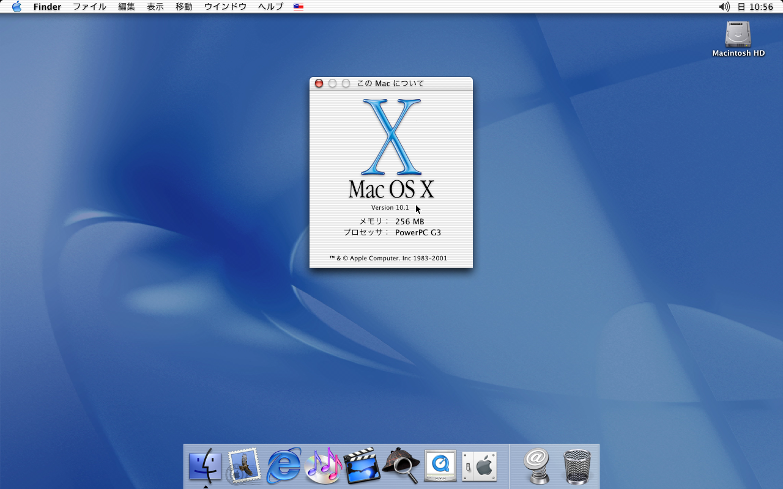The height and width of the screenshot is (489, 783).
Task: Open the Apple menu
Action: (17, 7)
